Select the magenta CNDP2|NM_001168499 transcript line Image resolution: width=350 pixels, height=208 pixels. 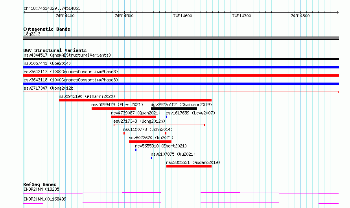pyautogui.click(x=181, y=202)
